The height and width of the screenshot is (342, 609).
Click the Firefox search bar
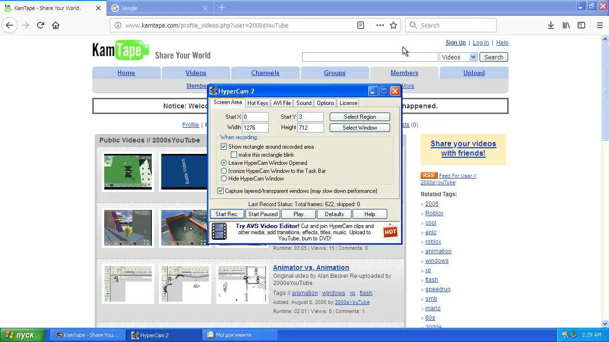(451, 25)
